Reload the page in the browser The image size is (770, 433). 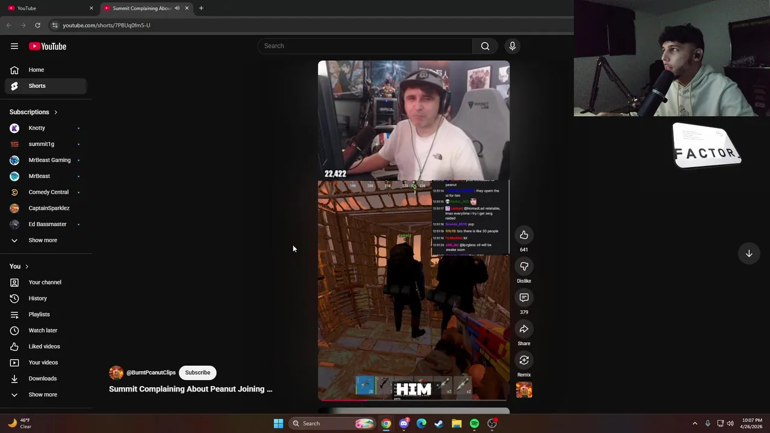tap(37, 25)
